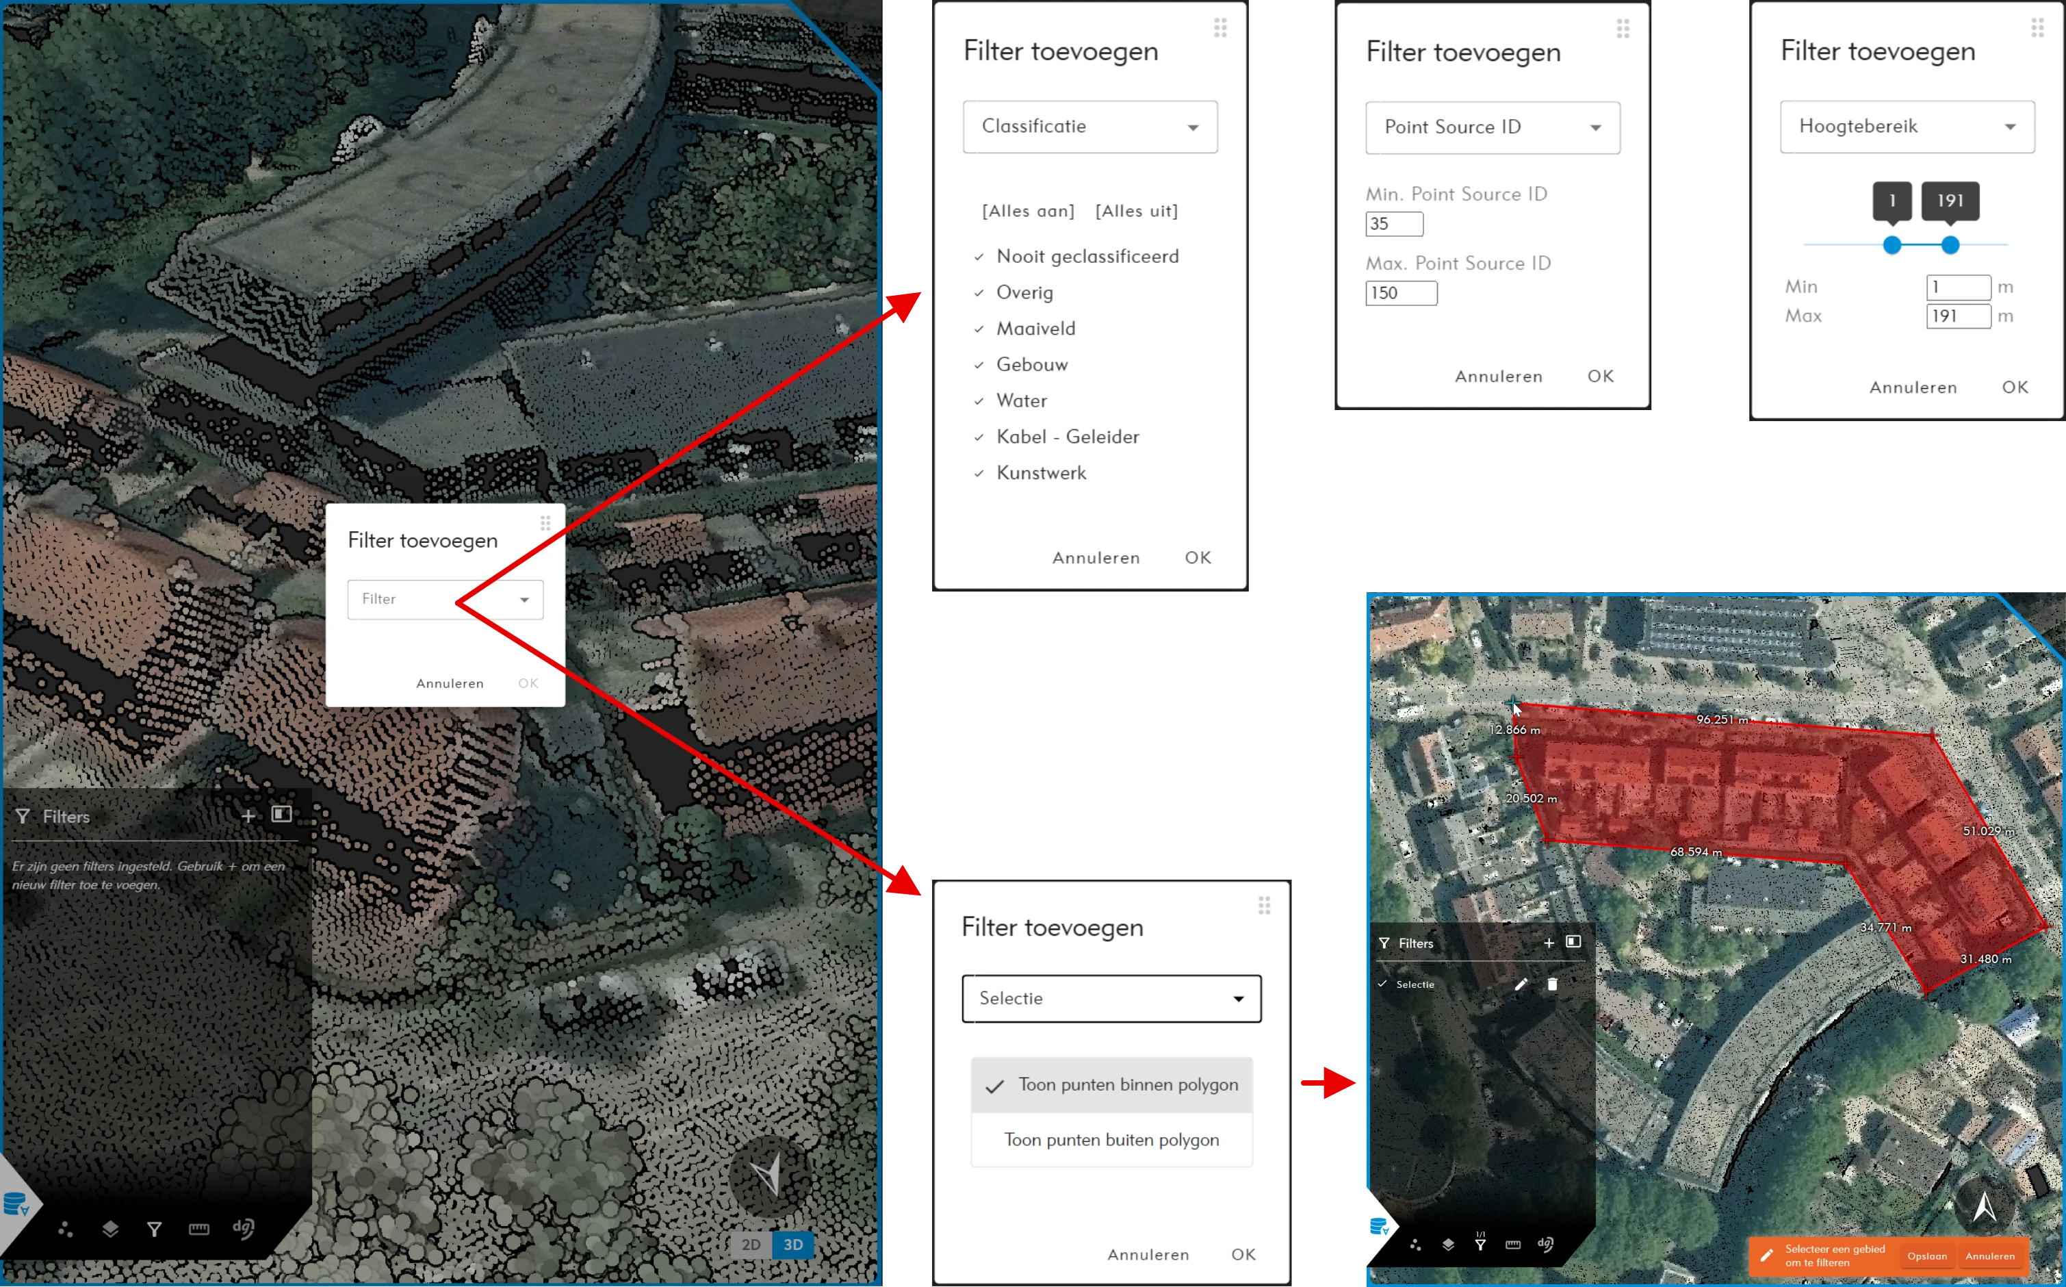Open the Point Source ID dropdown
Image resolution: width=2066 pixels, height=1287 pixels.
click(x=1493, y=128)
